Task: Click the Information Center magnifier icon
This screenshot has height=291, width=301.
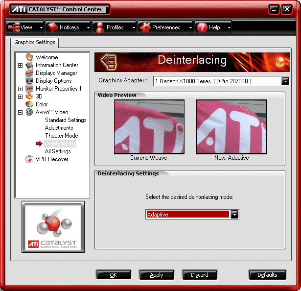Action: (29, 65)
